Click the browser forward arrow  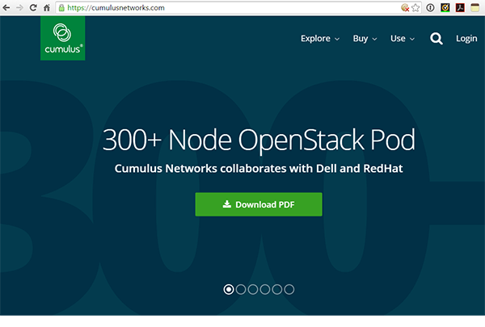(x=19, y=8)
